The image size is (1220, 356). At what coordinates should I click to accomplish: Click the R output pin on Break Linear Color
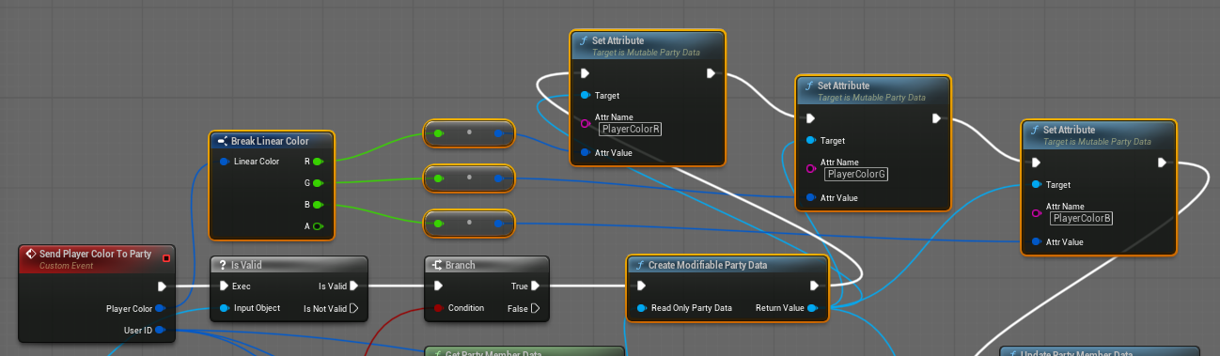[318, 162]
